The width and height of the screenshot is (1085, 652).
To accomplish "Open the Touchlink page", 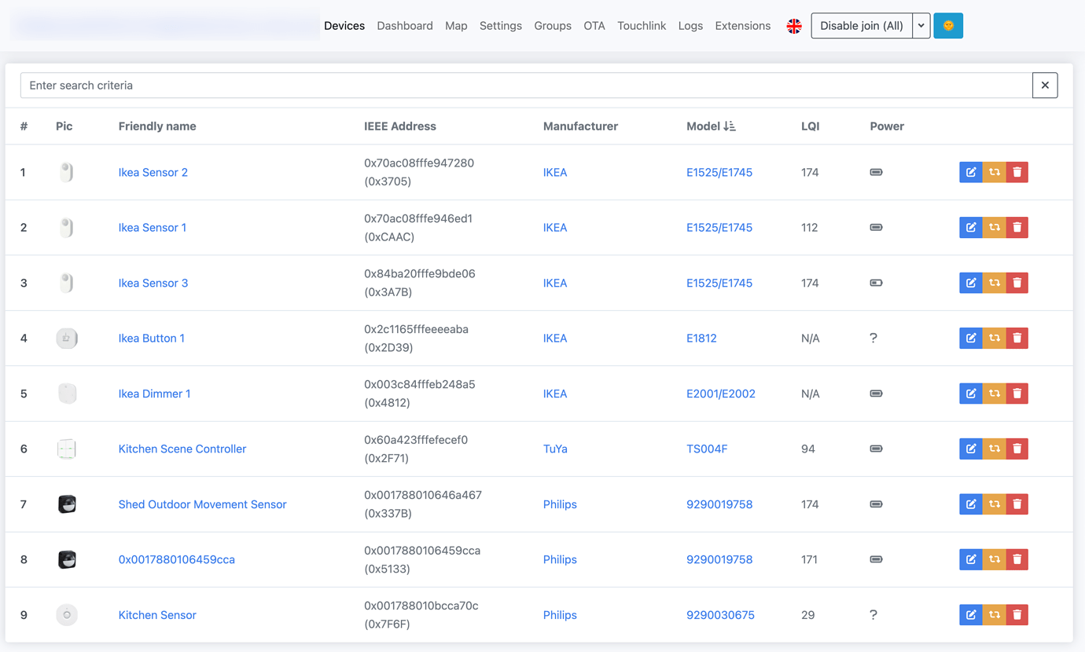I will coord(642,25).
